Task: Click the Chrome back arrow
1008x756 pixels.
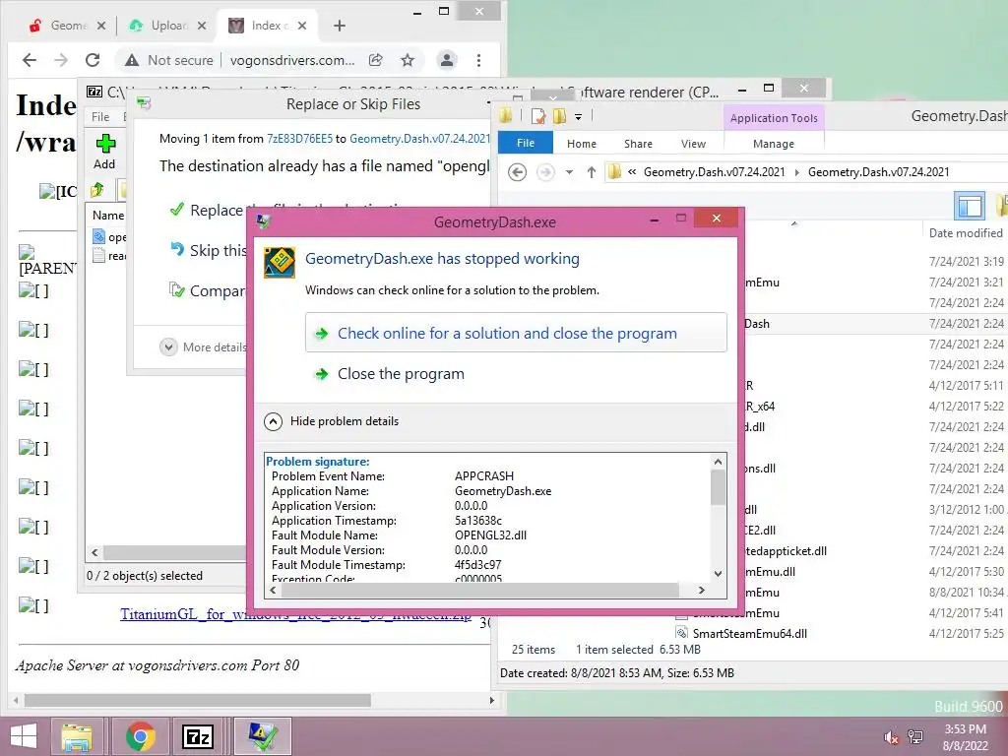Action: point(30,60)
